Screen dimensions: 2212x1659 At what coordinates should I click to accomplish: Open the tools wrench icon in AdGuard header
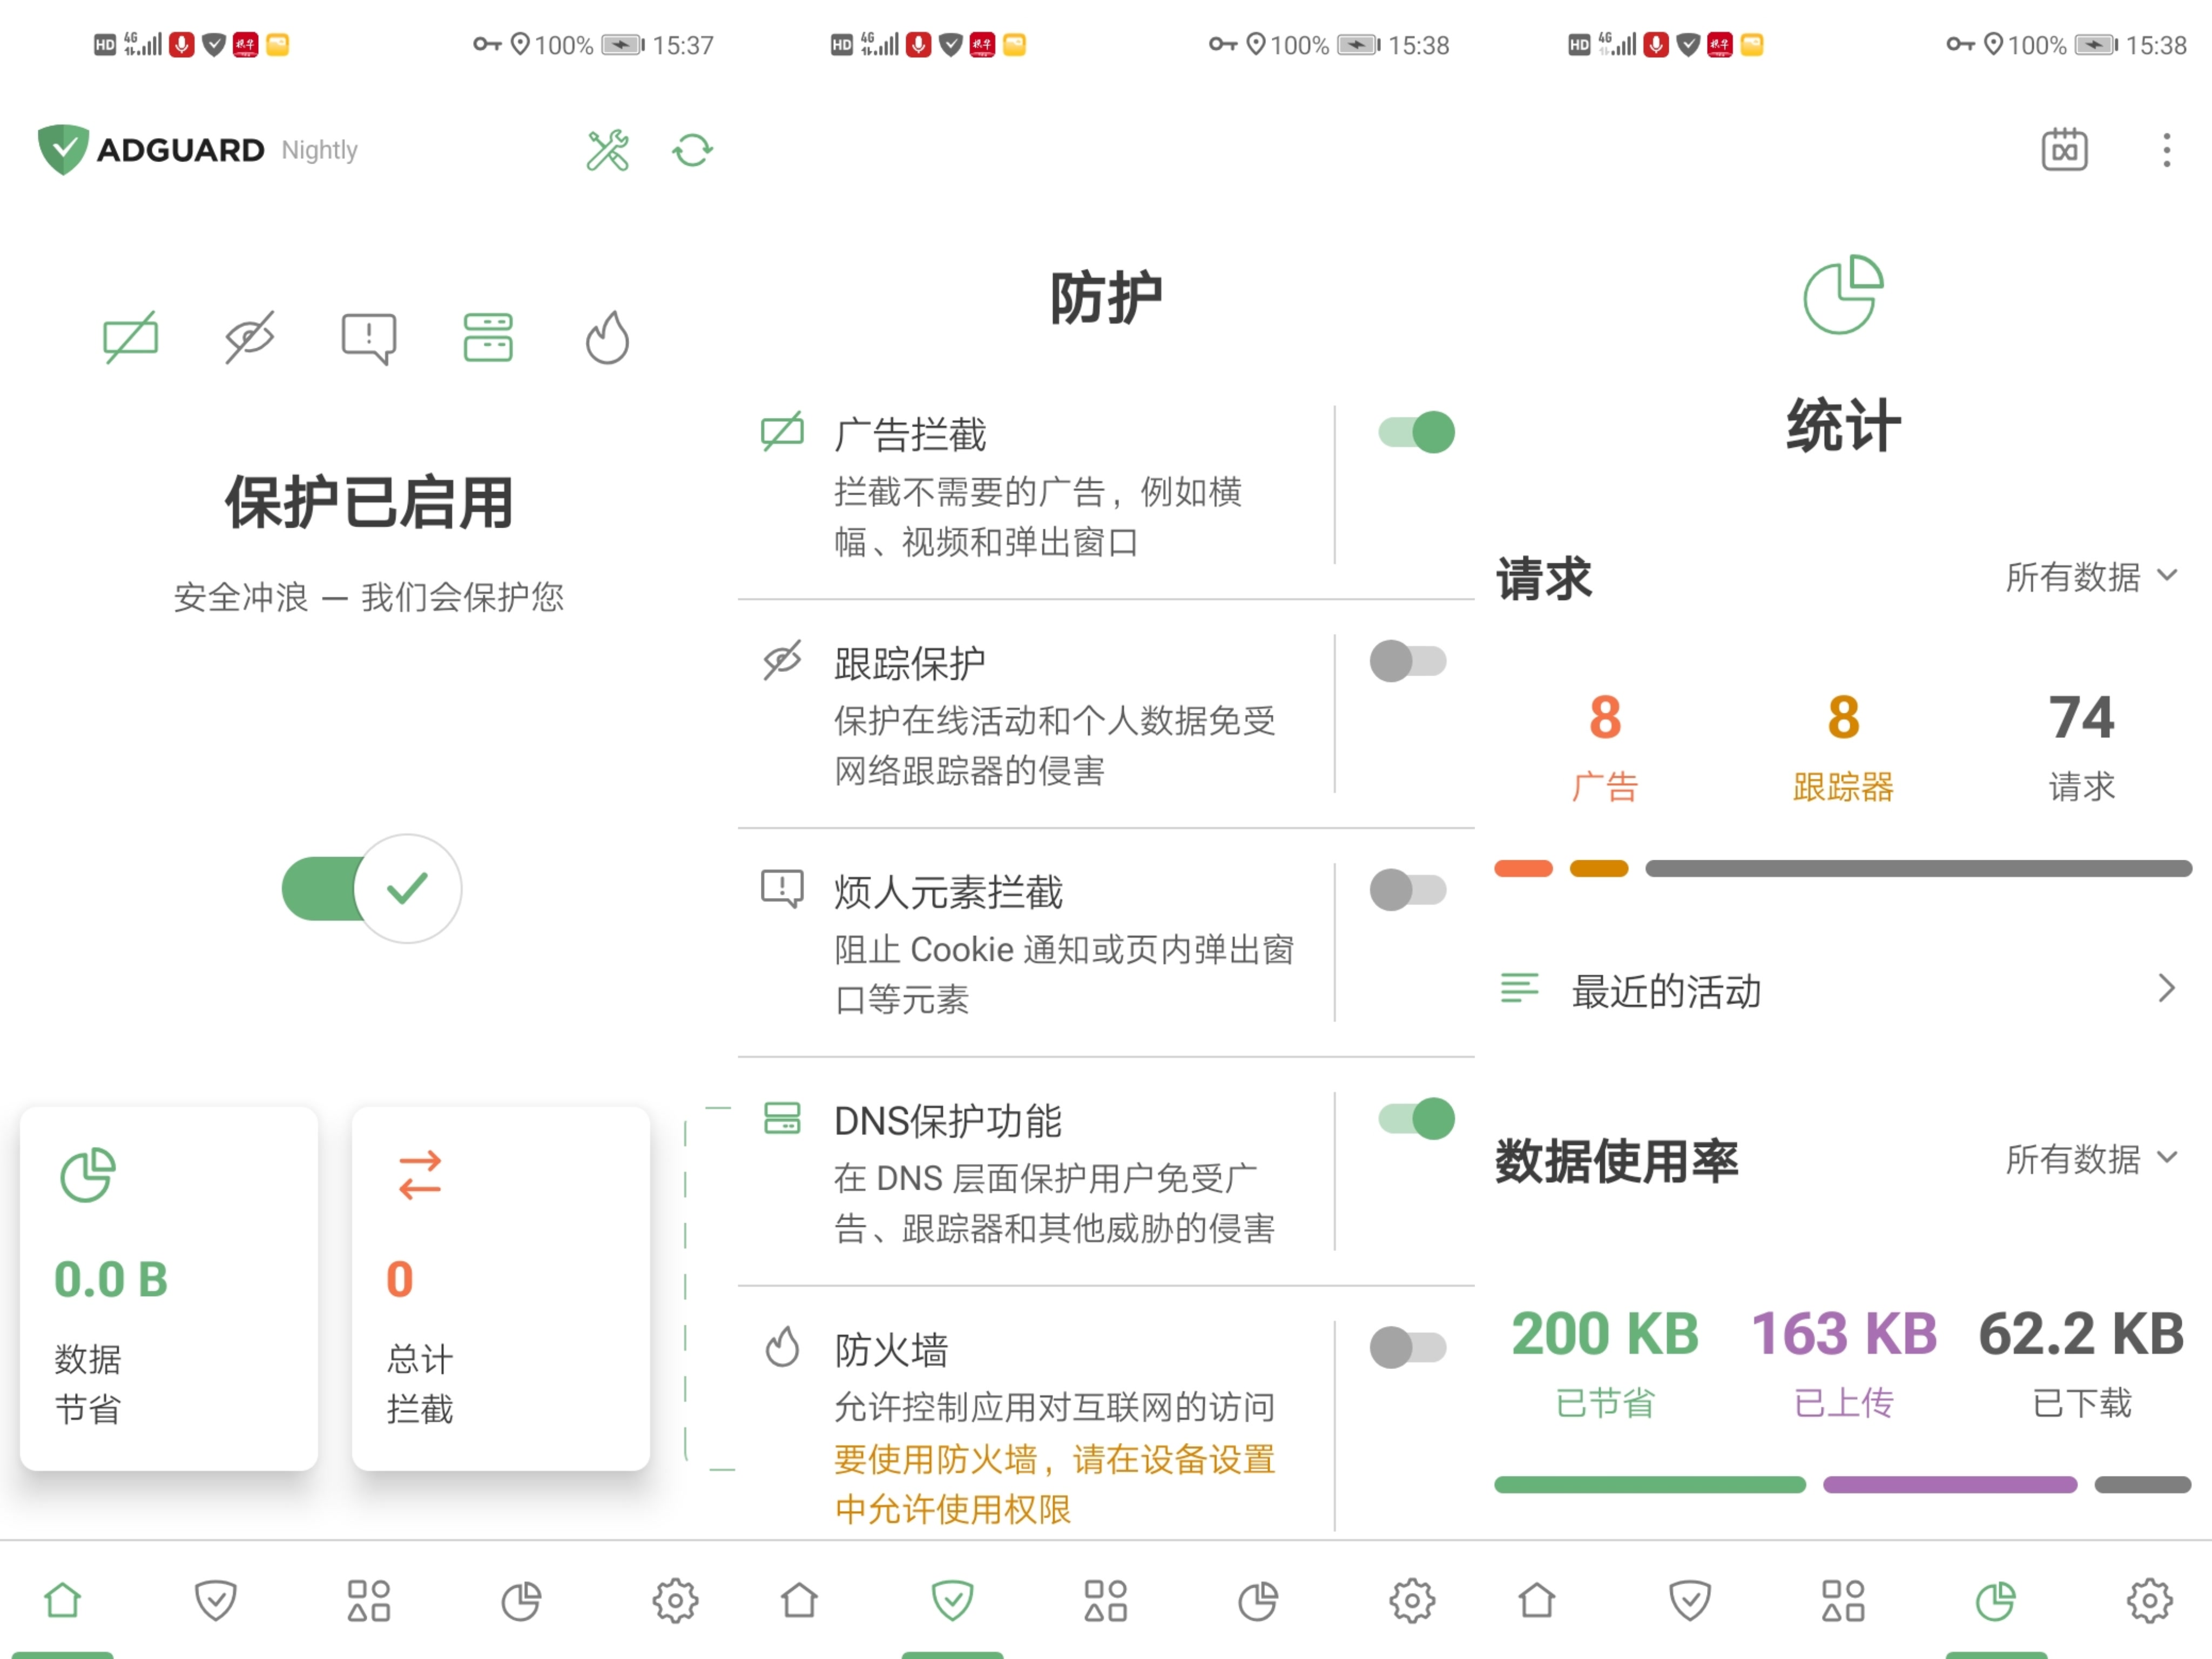[x=607, y=150]
